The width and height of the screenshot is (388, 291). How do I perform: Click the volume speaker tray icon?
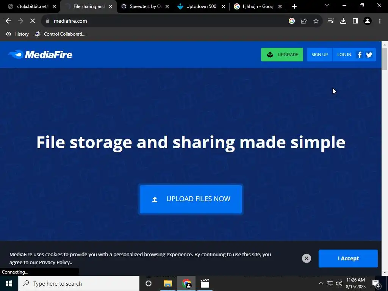coord(339,283)
